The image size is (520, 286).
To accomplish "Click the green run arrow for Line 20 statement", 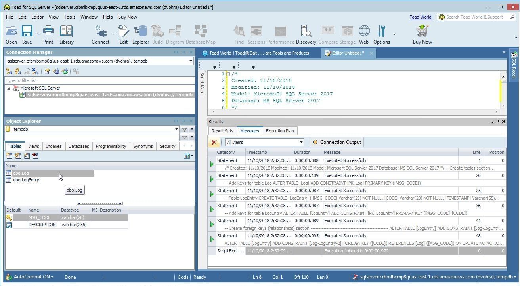I will (x=212, y=179).
